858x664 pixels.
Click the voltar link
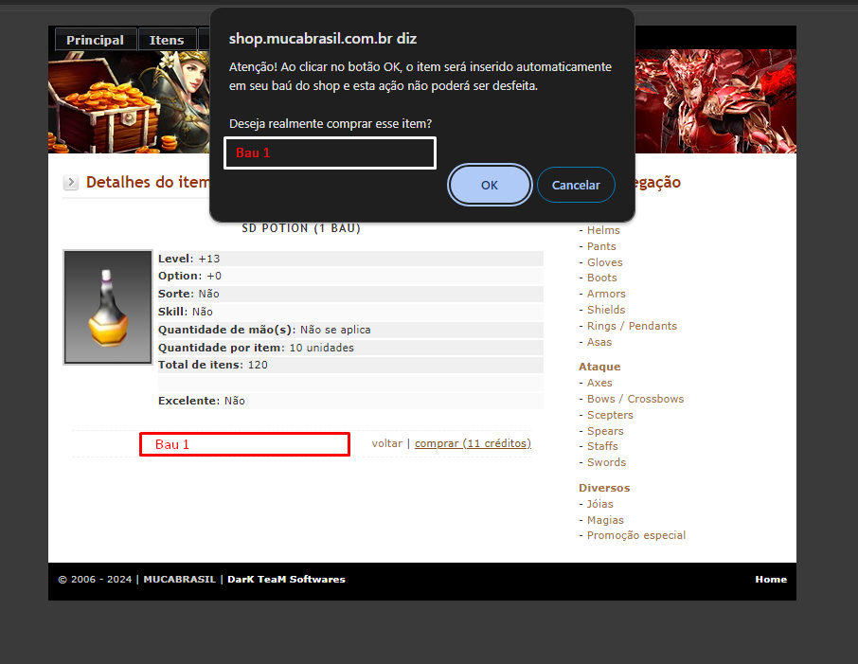pyautogui.click(x=386, y=443)
